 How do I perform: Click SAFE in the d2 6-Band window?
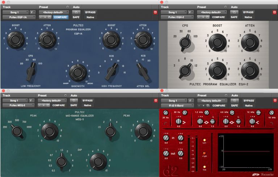point(235,106)
